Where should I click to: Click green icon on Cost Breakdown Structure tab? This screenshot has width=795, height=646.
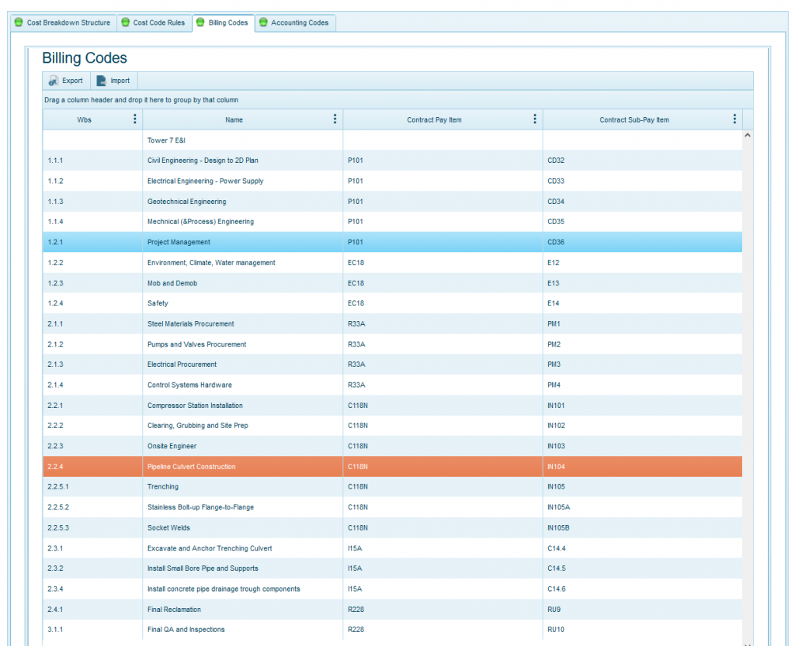[x=19, y=22]
